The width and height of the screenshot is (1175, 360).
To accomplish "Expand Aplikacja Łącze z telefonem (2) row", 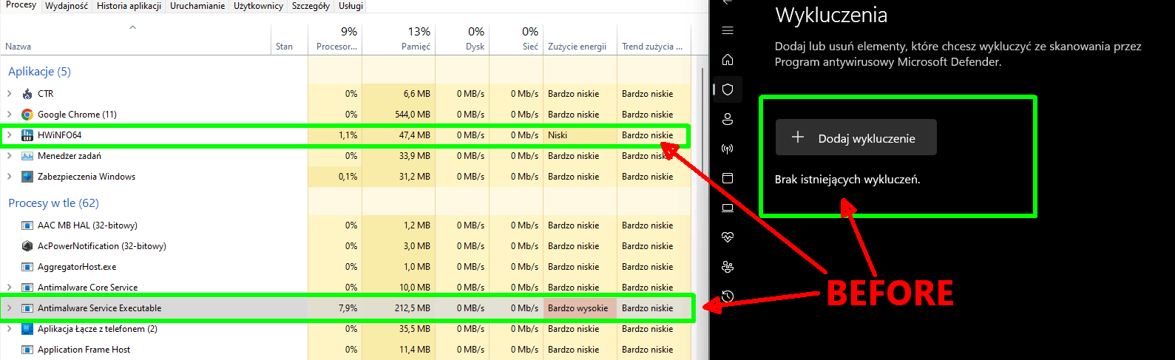I will click(x=9, y=329).
